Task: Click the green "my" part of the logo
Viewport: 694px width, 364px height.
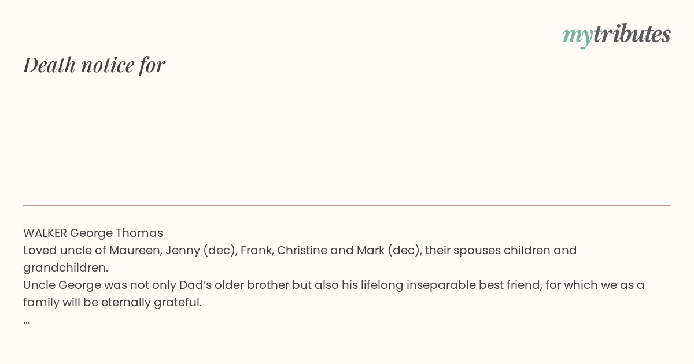Action: [x=577, y=35]
